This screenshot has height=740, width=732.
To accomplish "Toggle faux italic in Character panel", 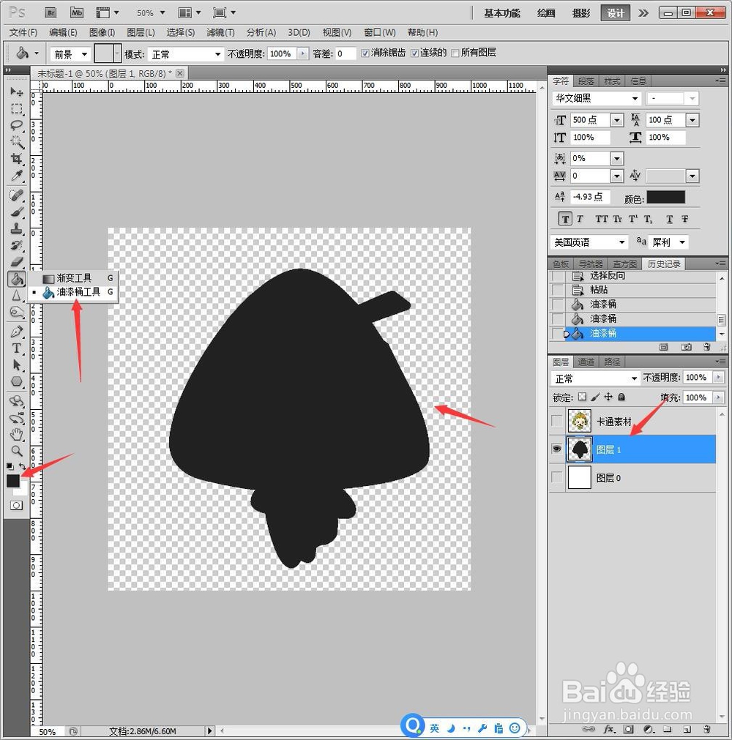I will click(x=580, y=219).
